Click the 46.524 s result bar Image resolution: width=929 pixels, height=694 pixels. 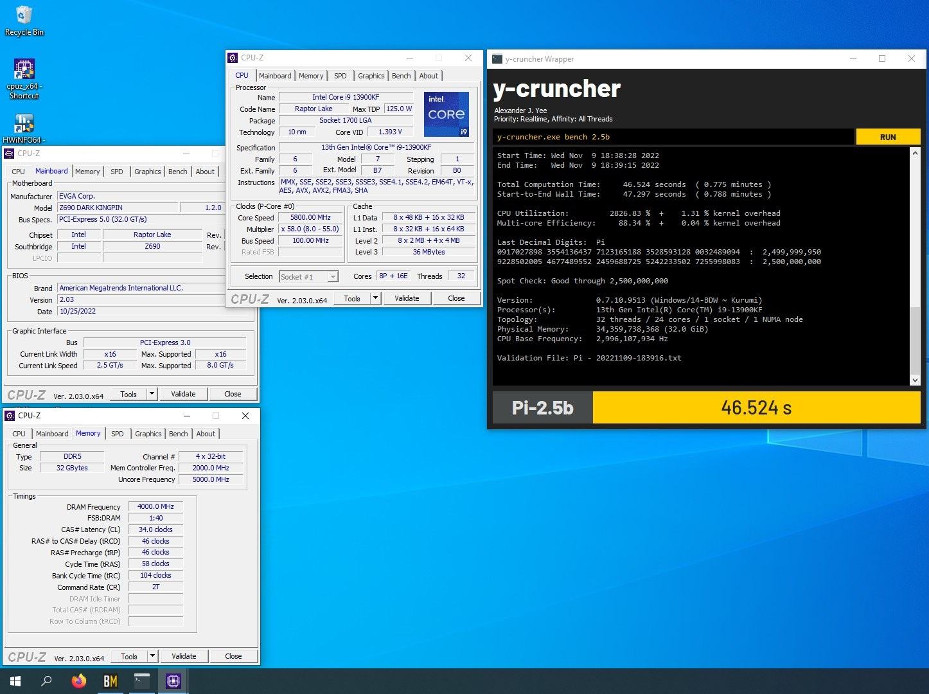click(x=756, y=407)
